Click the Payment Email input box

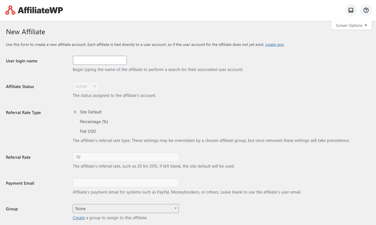pos(126,183)
